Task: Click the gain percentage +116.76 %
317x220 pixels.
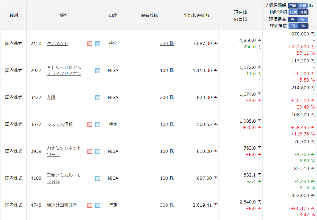Action: [303, 134]
